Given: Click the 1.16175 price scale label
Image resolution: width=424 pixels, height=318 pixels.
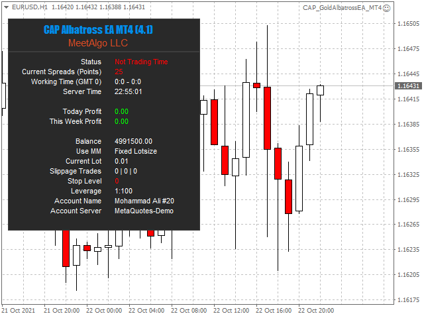Looking at the screenshot, I should pos(408,300).
